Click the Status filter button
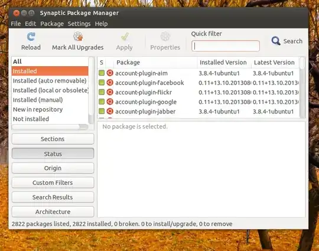The image size is (319, 251). click(53, 154)
